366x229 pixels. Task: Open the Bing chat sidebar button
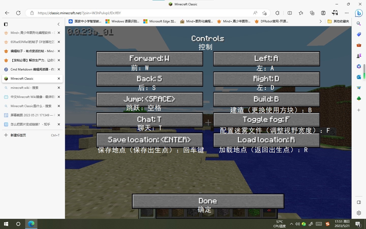click(359, 13)
